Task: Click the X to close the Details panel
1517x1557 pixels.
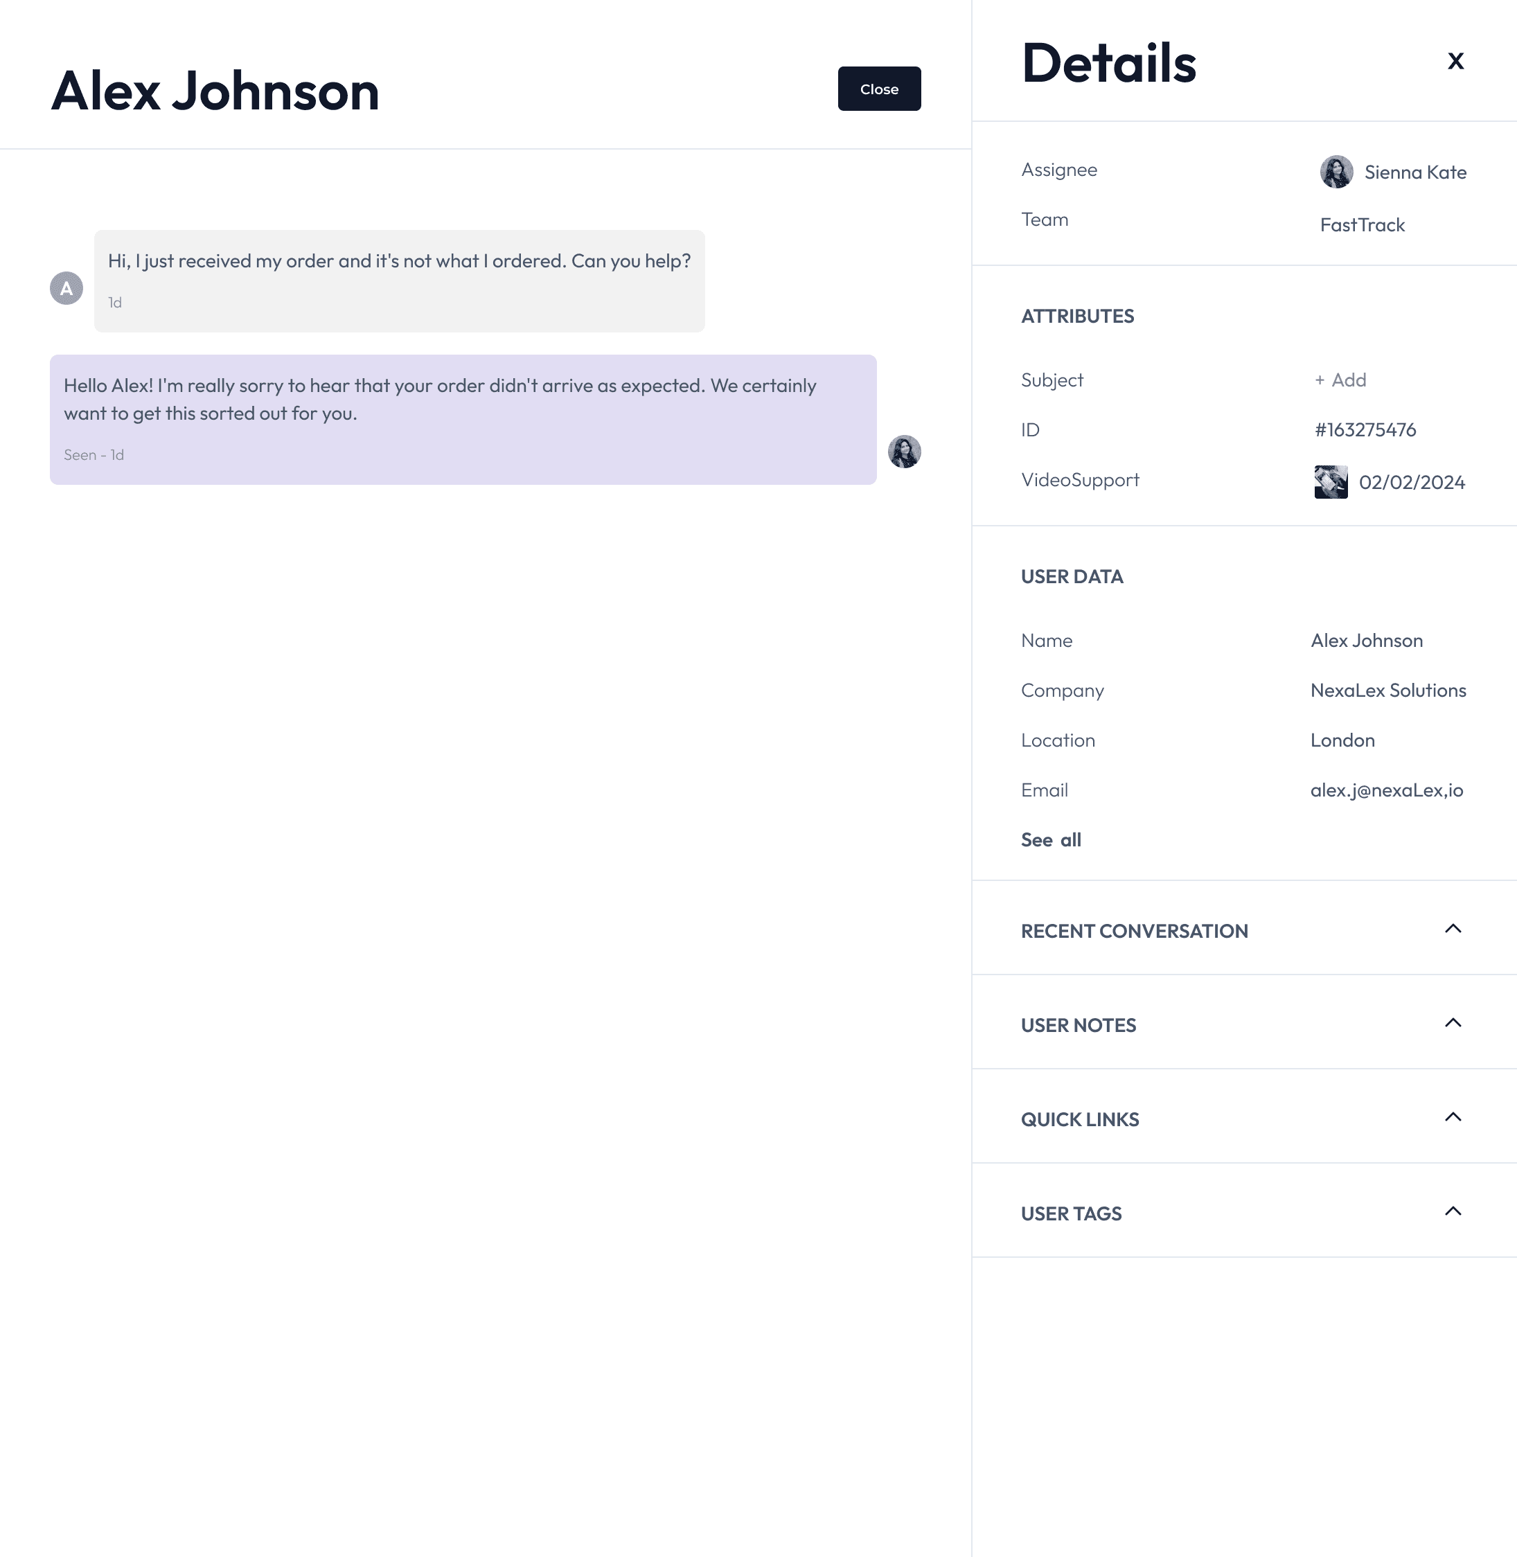Action: pyautogui.click(x=1455, y=60)
